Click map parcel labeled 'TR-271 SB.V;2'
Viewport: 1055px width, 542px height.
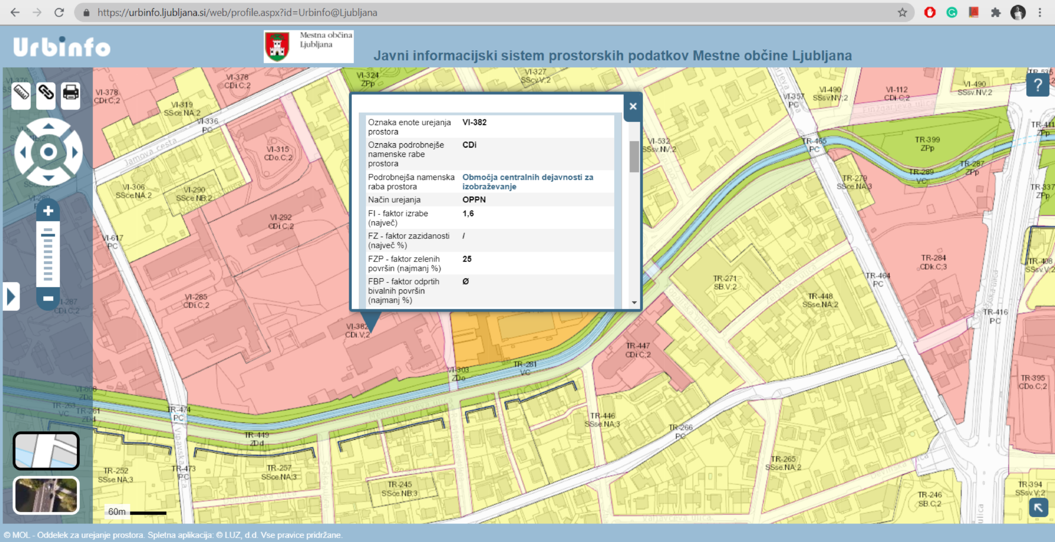pyautogui.click(x=725, y=283)
